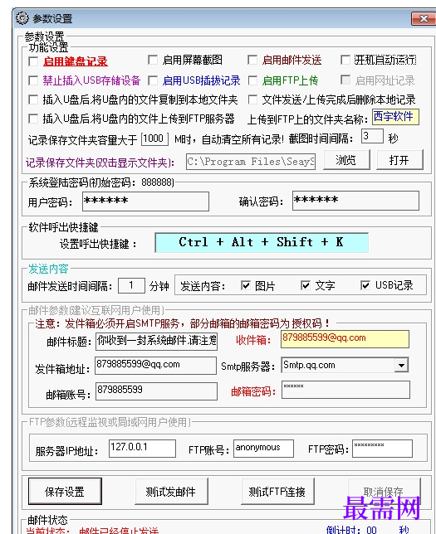Screen dimensions: 436x534
Task: Open the Smtp服务器 dropdown arrow
Action: [x=402, y=366]
